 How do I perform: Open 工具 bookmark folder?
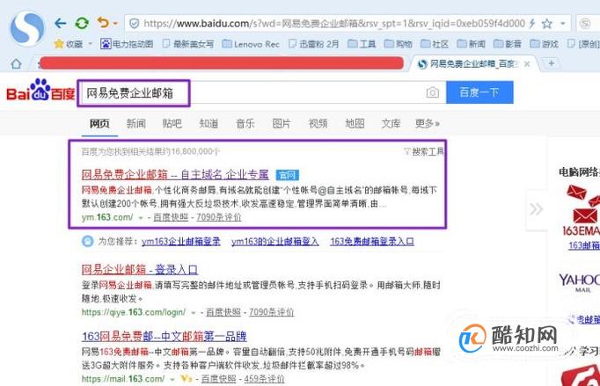362,44
